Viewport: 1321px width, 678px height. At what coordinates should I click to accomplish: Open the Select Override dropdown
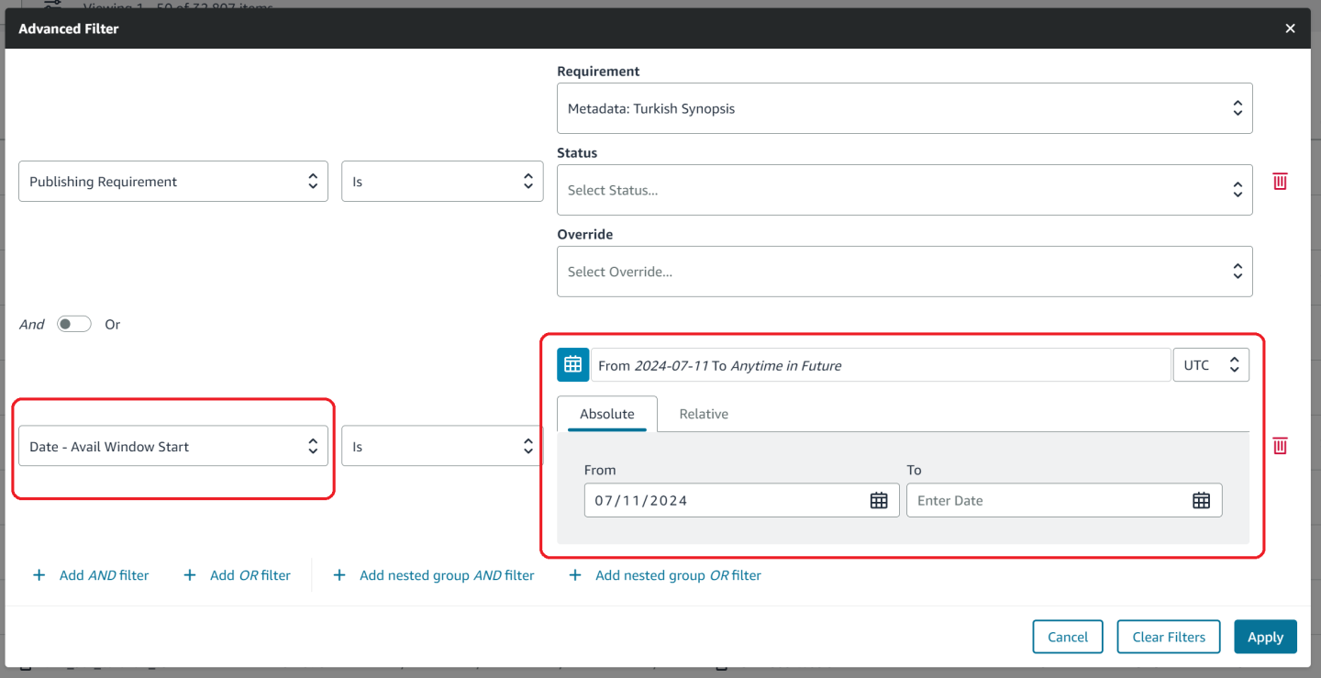click(x=905, y=272)
